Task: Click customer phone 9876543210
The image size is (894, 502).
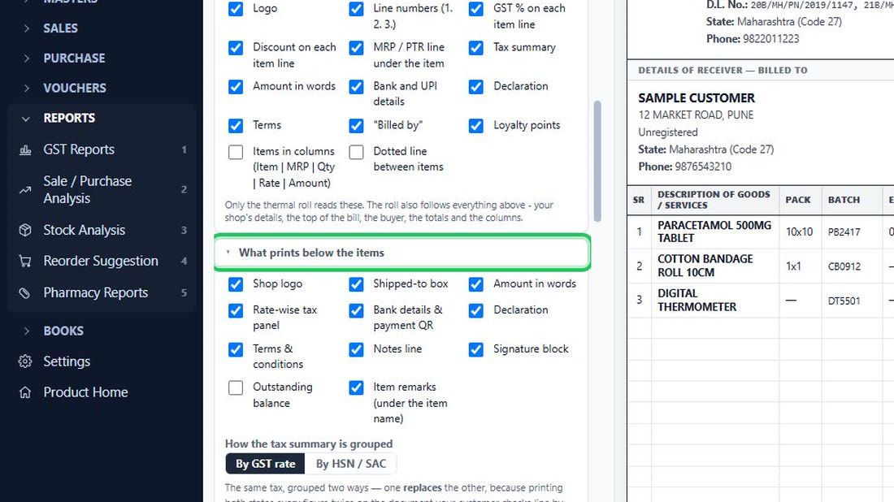Action: click(703, 167)
